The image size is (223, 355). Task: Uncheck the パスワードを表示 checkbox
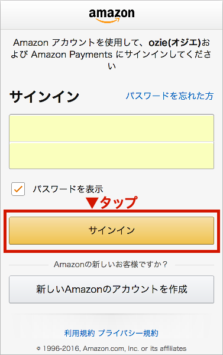(18, 189)
